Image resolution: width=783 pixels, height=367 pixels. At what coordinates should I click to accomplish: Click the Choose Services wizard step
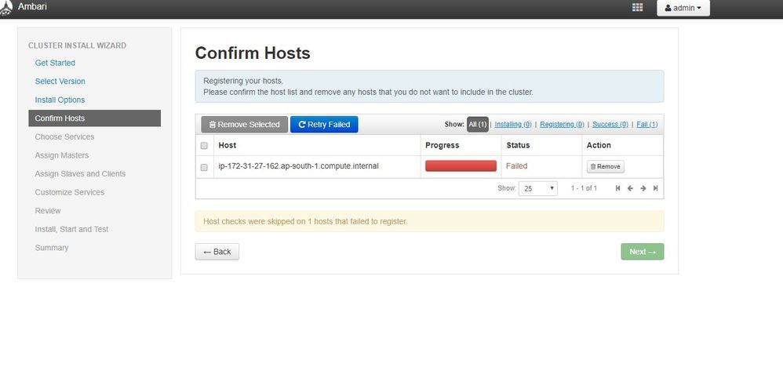coord(64,136)
